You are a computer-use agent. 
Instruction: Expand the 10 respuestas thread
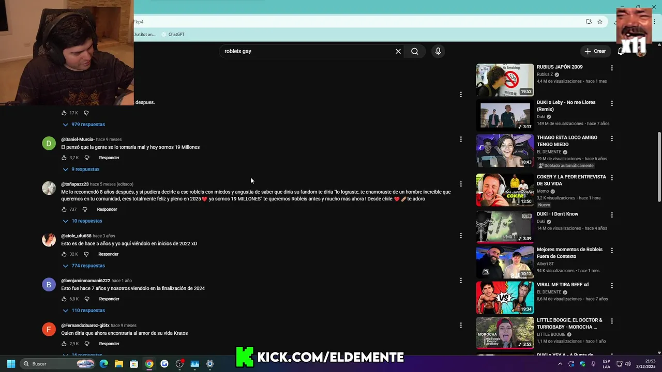(x=82, y=221)
